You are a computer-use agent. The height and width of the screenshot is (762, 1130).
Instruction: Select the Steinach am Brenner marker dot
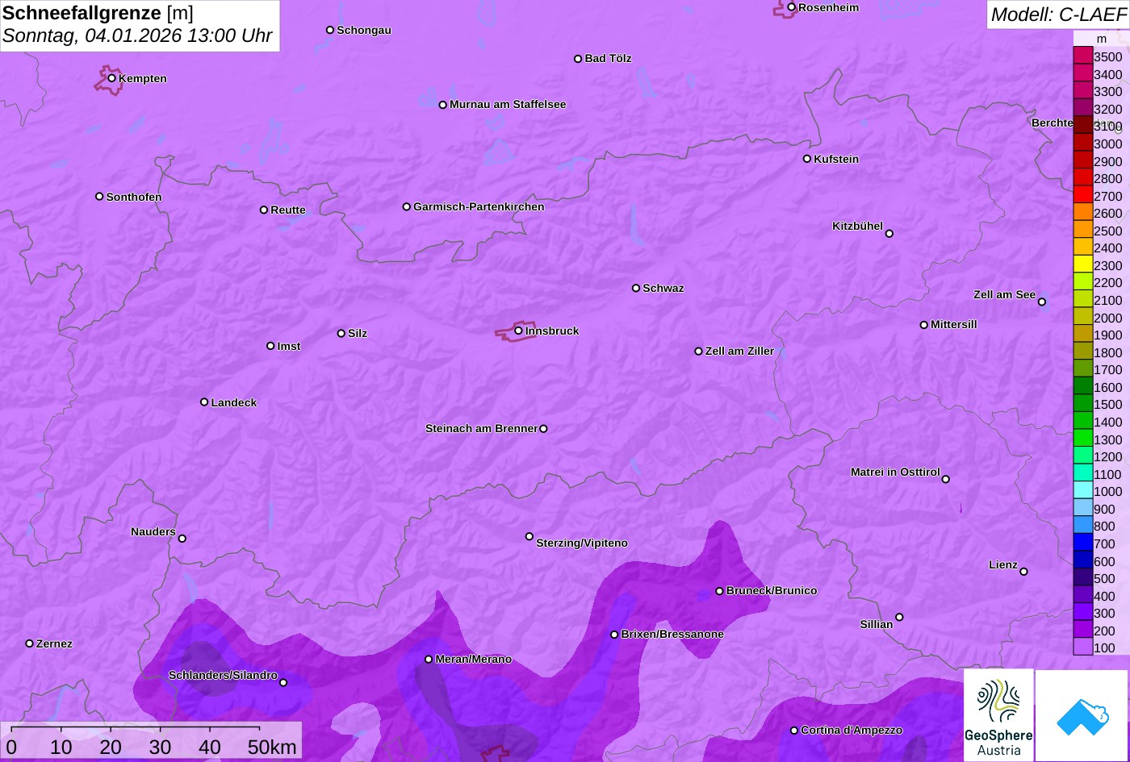point(543,429)
